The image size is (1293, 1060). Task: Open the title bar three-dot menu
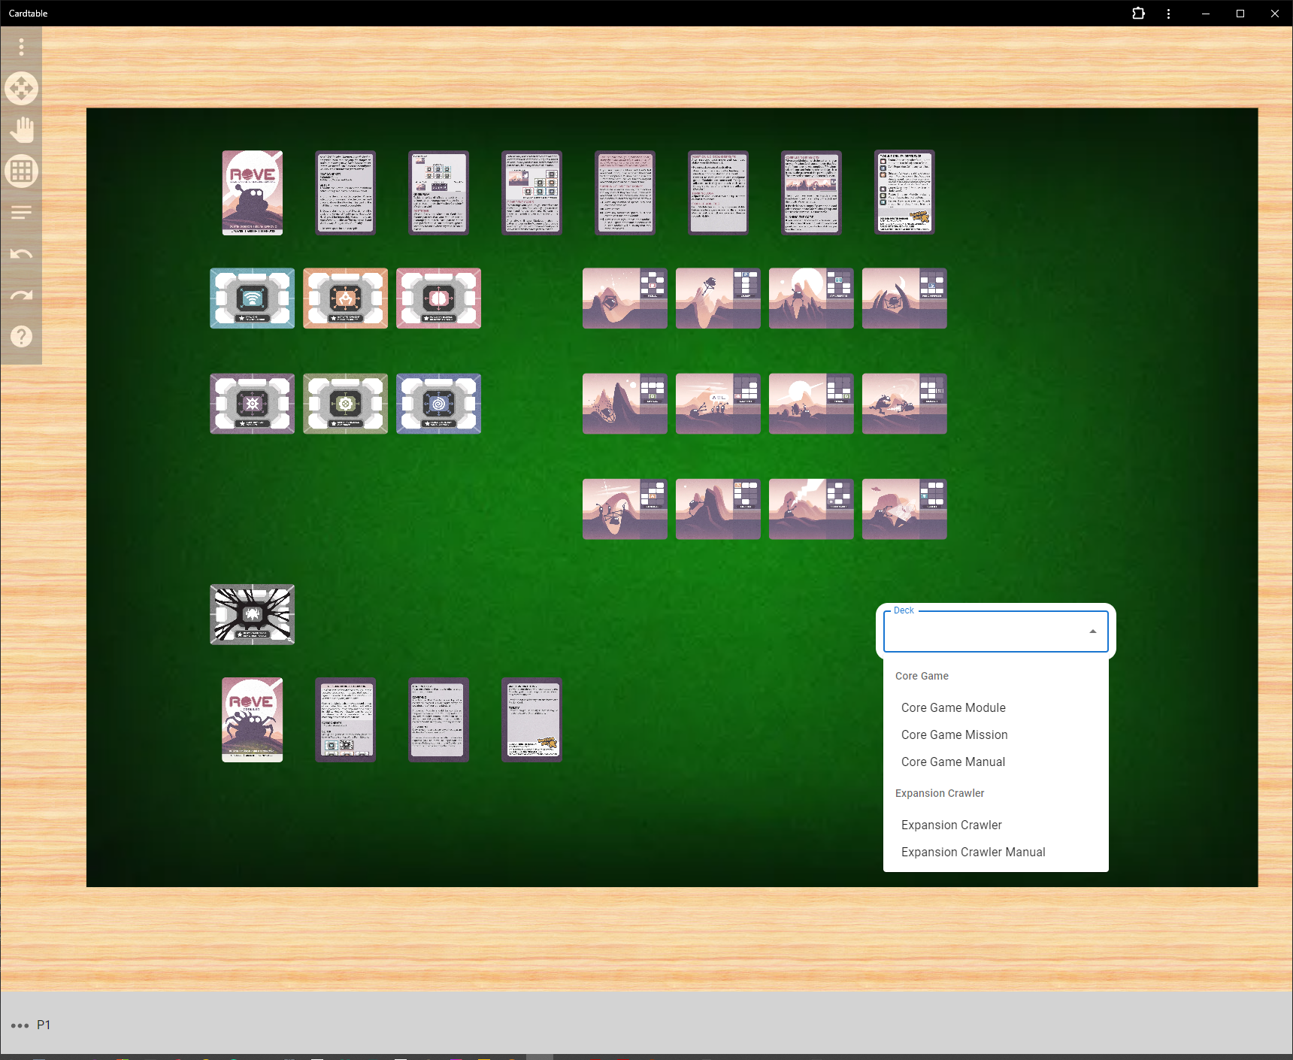click(x=1168, y=14)
